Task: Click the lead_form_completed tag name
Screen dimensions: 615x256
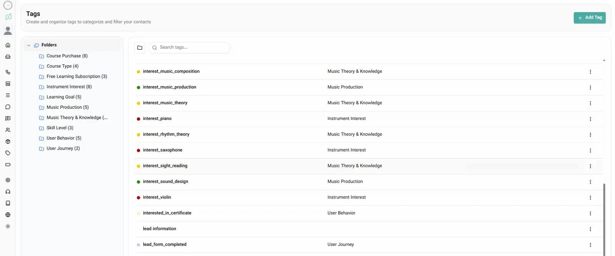Action: pyautogui.click(x=165, y=245)
